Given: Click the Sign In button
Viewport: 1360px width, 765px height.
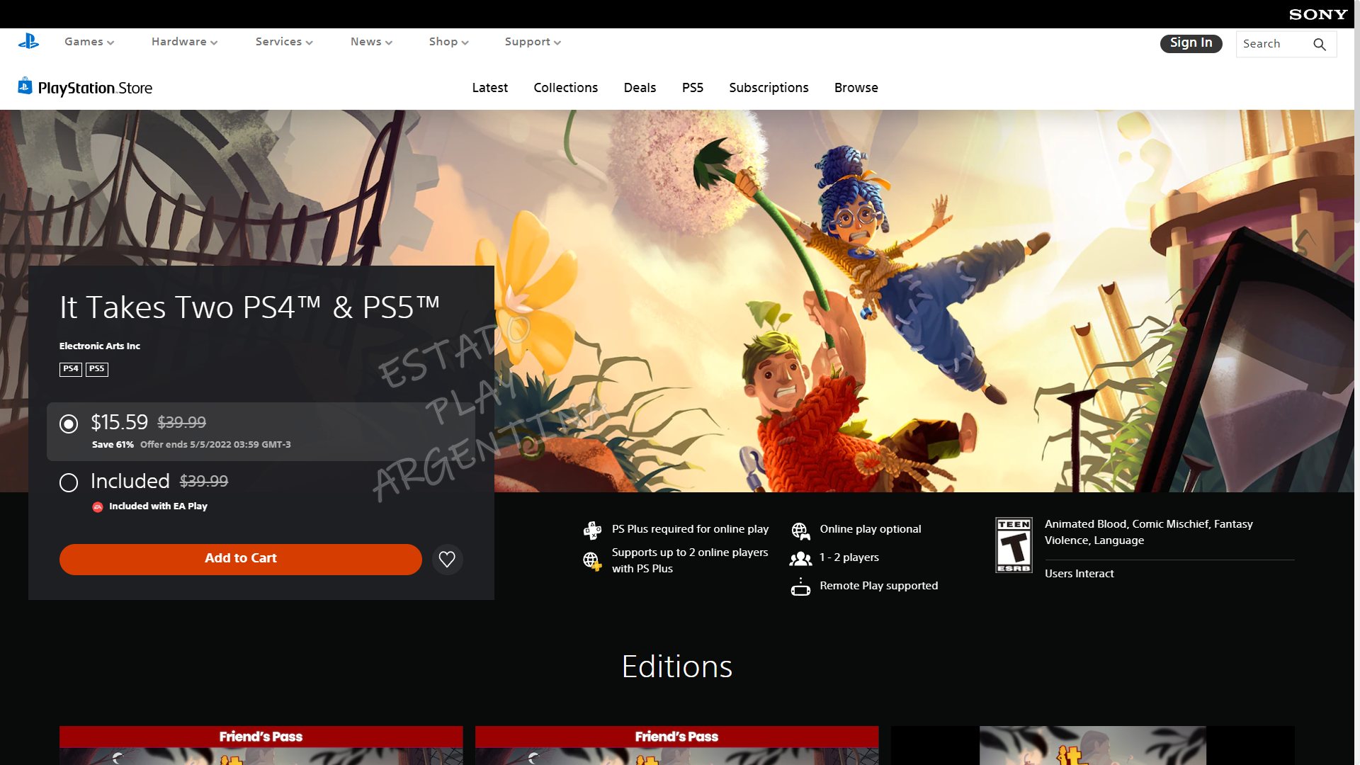Looking at the screenshot, I should tap(1191, 43).
